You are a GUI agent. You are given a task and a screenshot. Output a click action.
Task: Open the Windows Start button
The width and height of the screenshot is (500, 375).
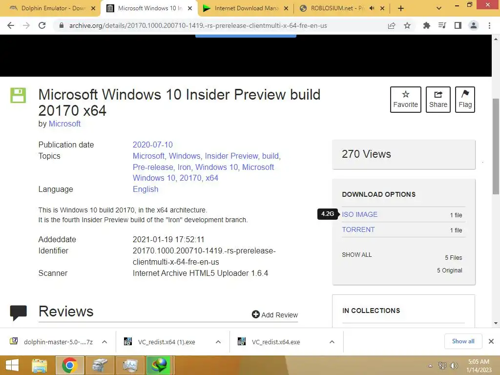12,365
